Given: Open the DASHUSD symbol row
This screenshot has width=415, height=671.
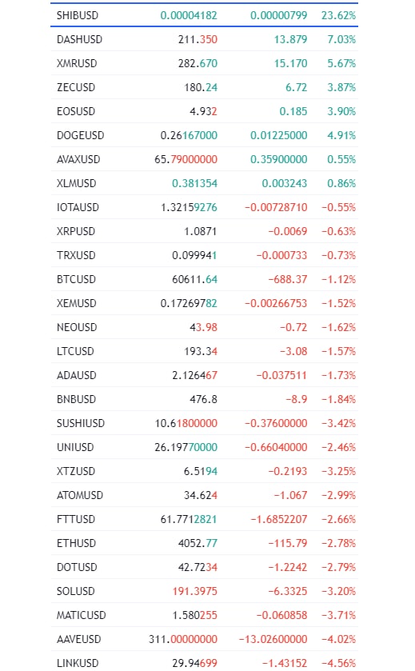Looking at the screenshot, I should click(x=204, y=39).
